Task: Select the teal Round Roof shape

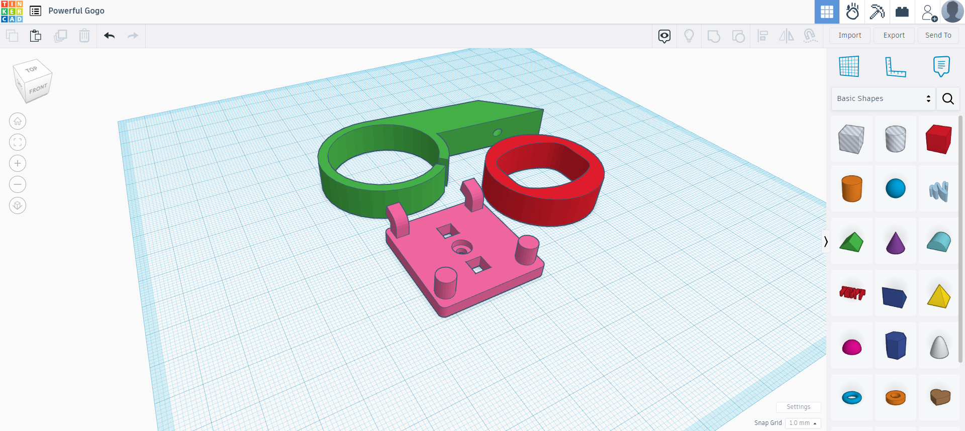Action: [x=938, y=242]
